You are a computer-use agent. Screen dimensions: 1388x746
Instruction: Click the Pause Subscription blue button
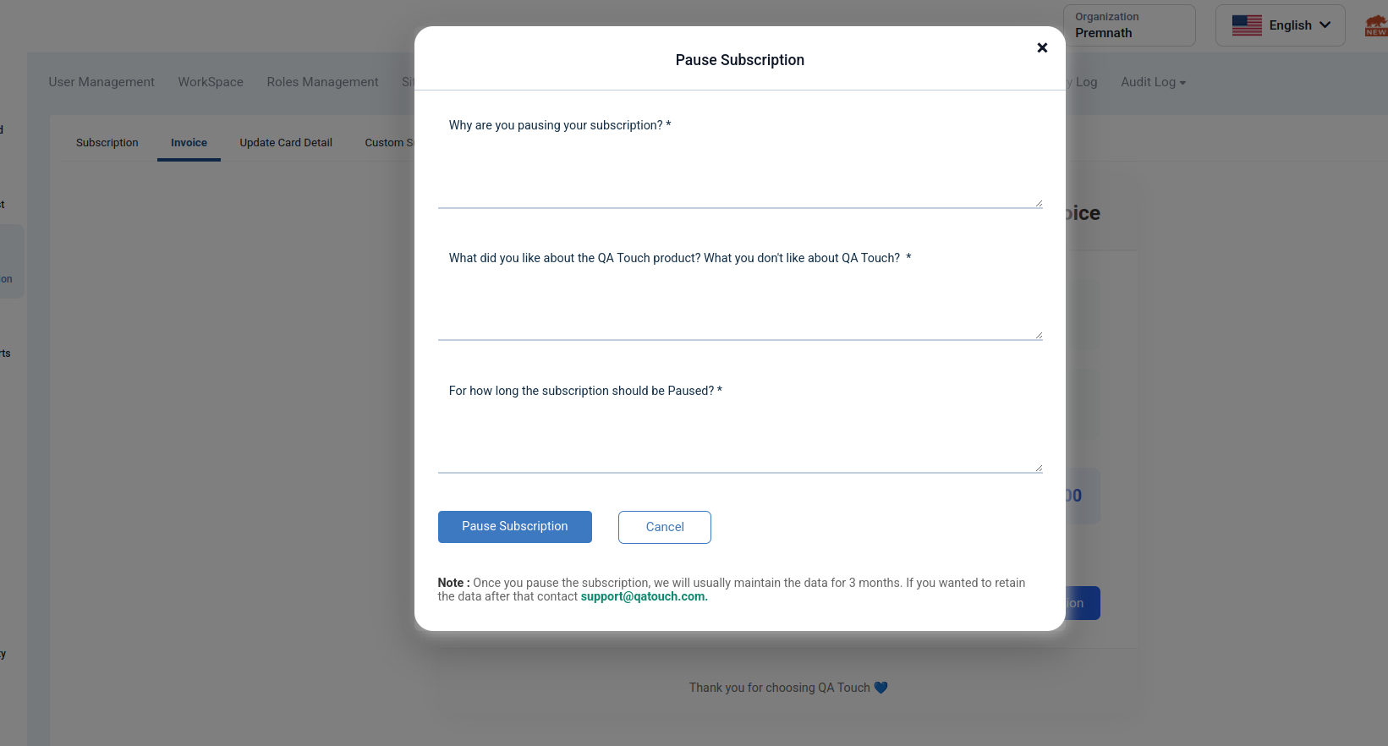(x=515, y=527)
